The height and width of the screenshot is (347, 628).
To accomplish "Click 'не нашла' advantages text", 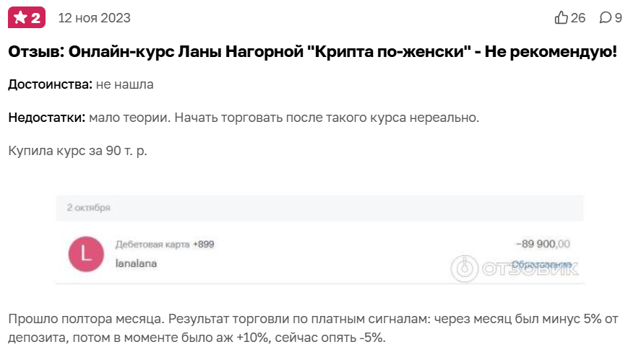I will point(125,84).
